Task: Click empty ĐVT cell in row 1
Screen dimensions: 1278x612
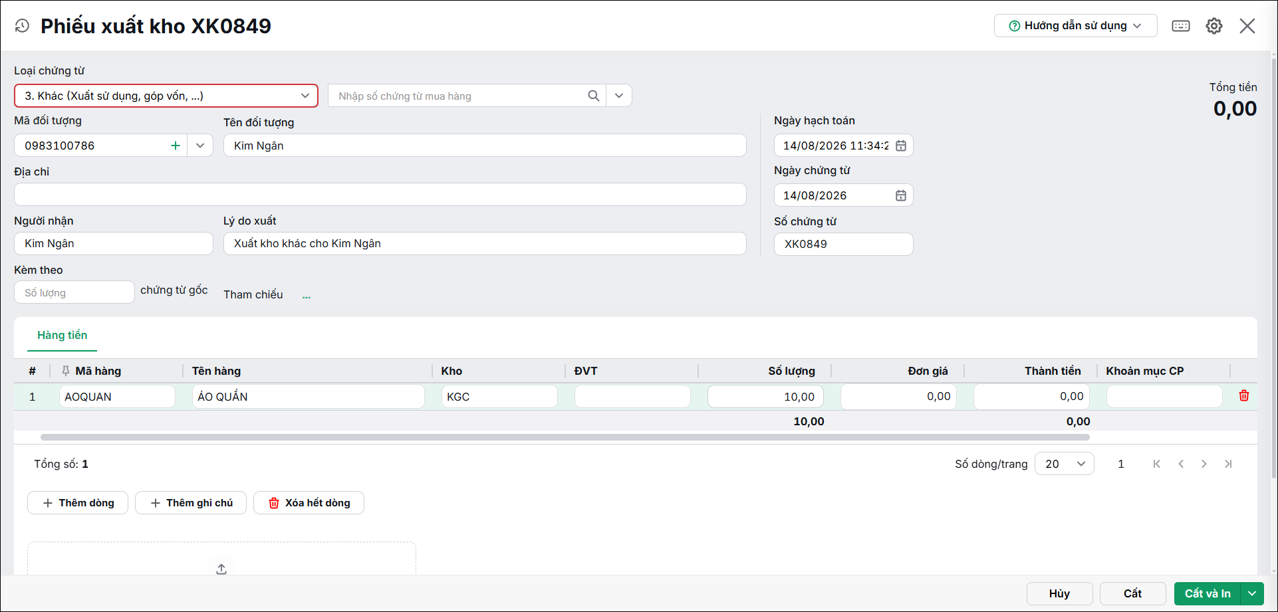Action: pos(632,397)
